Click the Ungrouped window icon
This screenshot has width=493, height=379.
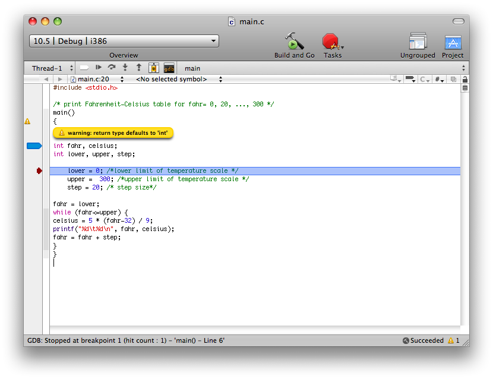(418, 41)
